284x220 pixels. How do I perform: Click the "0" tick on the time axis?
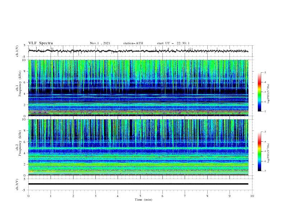(28, 196)
